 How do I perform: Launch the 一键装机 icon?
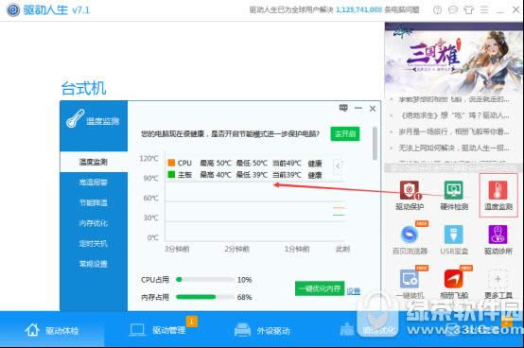pos(410,279)
